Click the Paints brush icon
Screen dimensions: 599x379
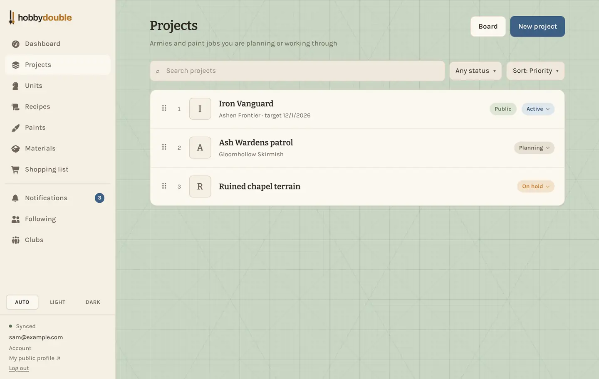[16, 128]
